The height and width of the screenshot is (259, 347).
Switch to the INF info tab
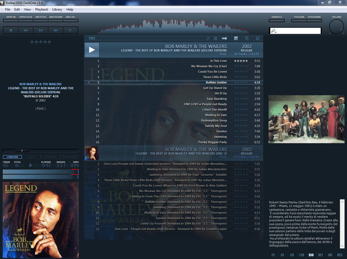(x=330, y=255)
